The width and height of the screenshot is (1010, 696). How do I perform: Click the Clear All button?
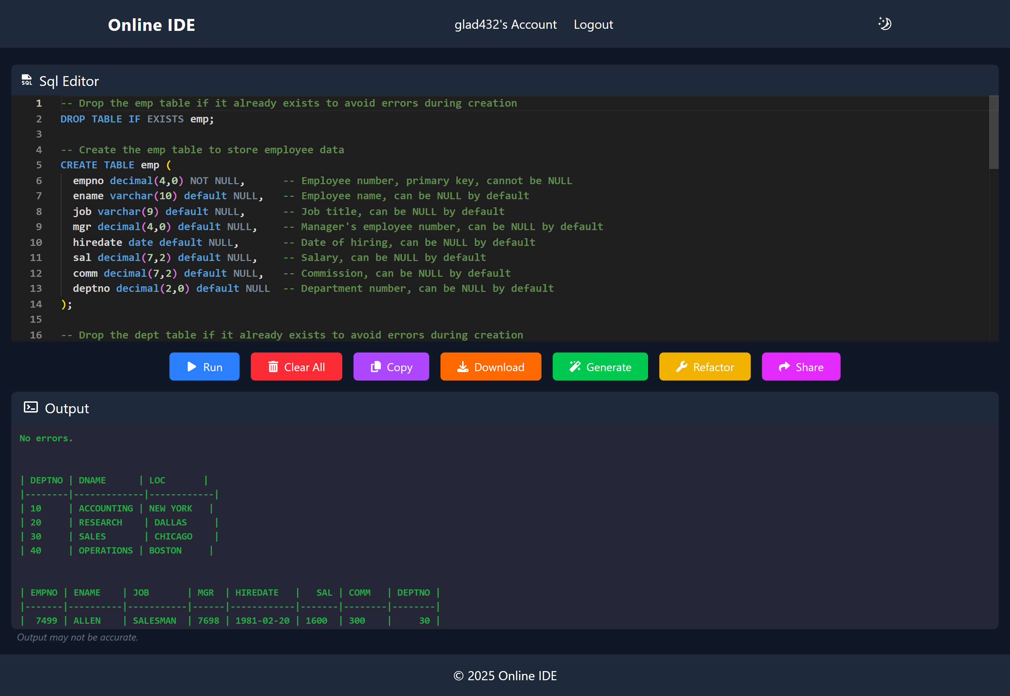coord(296,367)
